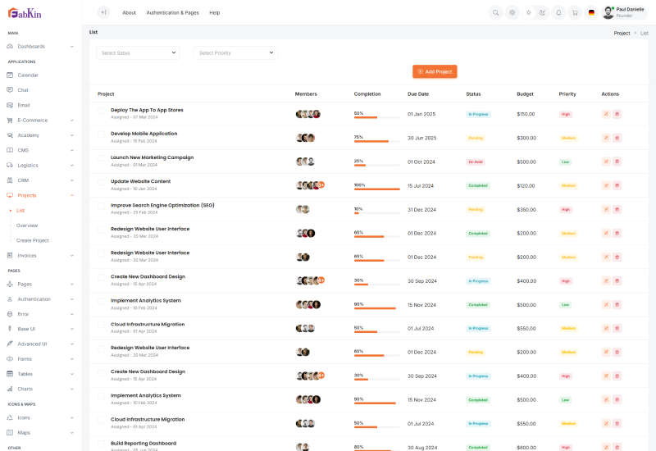Image resolution: width=656 pixels, height=451 pixels.
Task: Open the notifications bell
Action: [558, 12]
